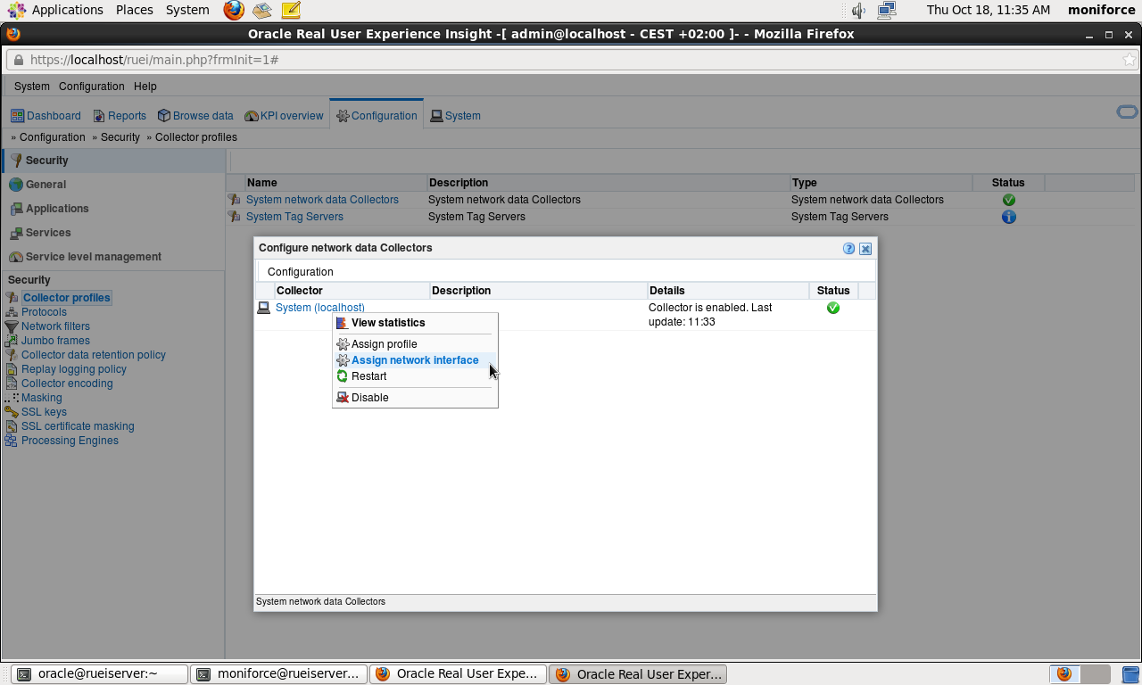Viewport: 1142px width, 685px height.
Task: Switch to the Reports tab
Action: pos(120,116)
